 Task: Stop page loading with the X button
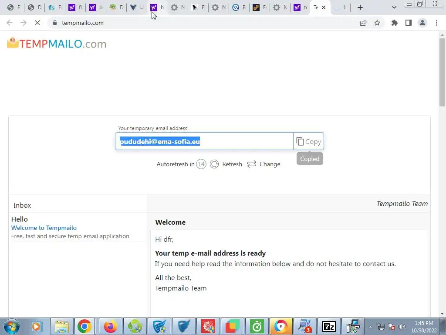tap(37, 23)
